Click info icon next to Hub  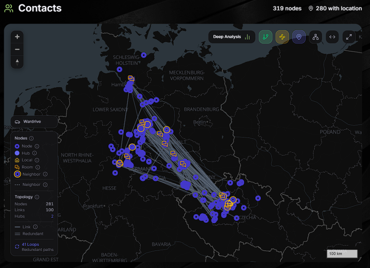coord(35,153)
